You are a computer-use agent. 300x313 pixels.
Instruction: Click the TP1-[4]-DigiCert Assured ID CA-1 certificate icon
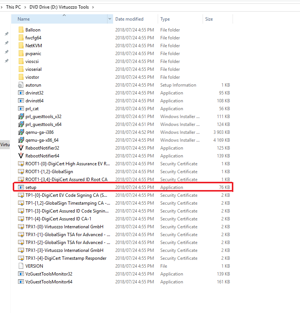pyautogui.click(x=21, y=219)
